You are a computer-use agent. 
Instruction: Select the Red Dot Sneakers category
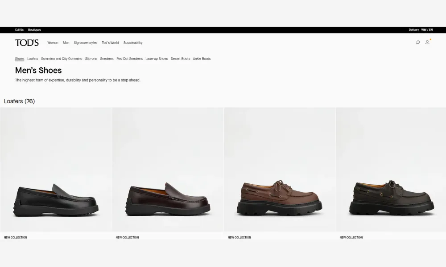point(129,59)
